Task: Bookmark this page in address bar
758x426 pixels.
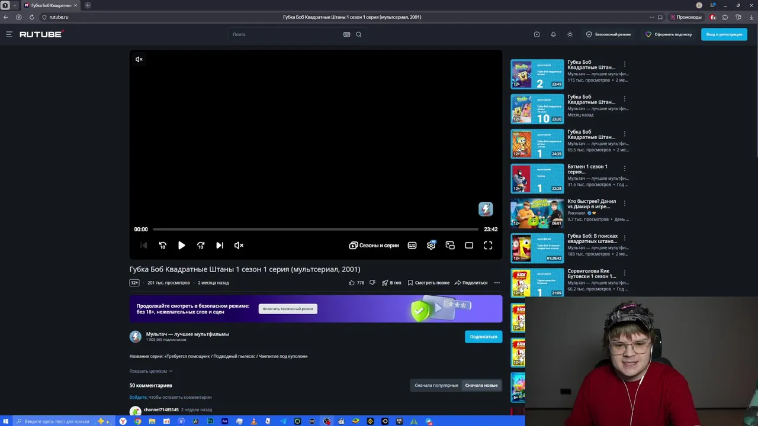Action: (x=660, y=17)
